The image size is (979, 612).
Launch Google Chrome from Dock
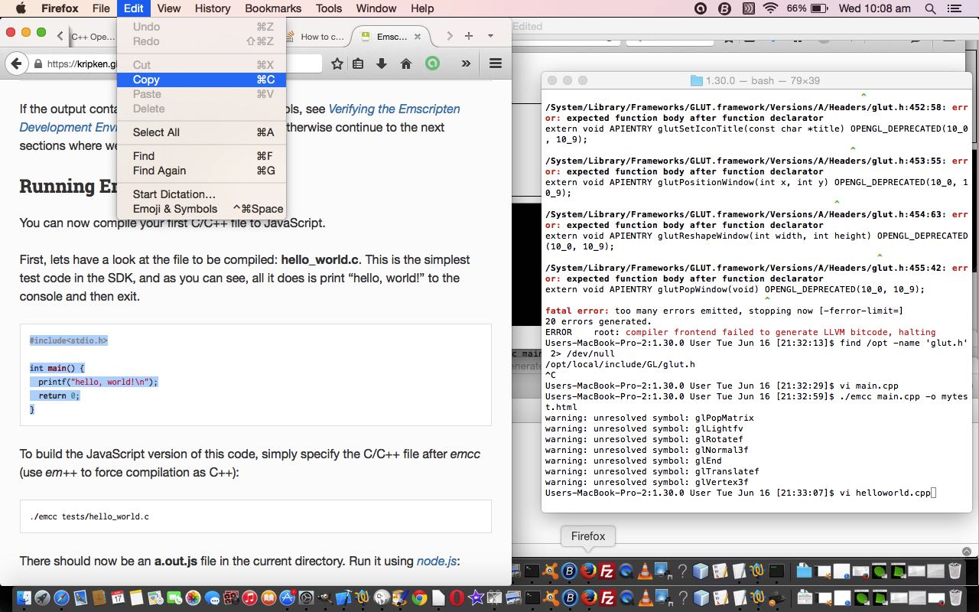click(419, 597)
